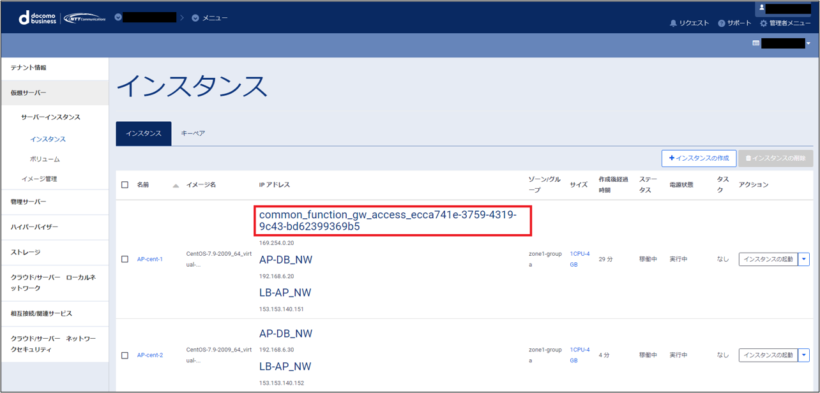Open the リクエスト bell notifications
Viewport: 820px width, 393px height.
pyautogui.click(x=673, y=24)
